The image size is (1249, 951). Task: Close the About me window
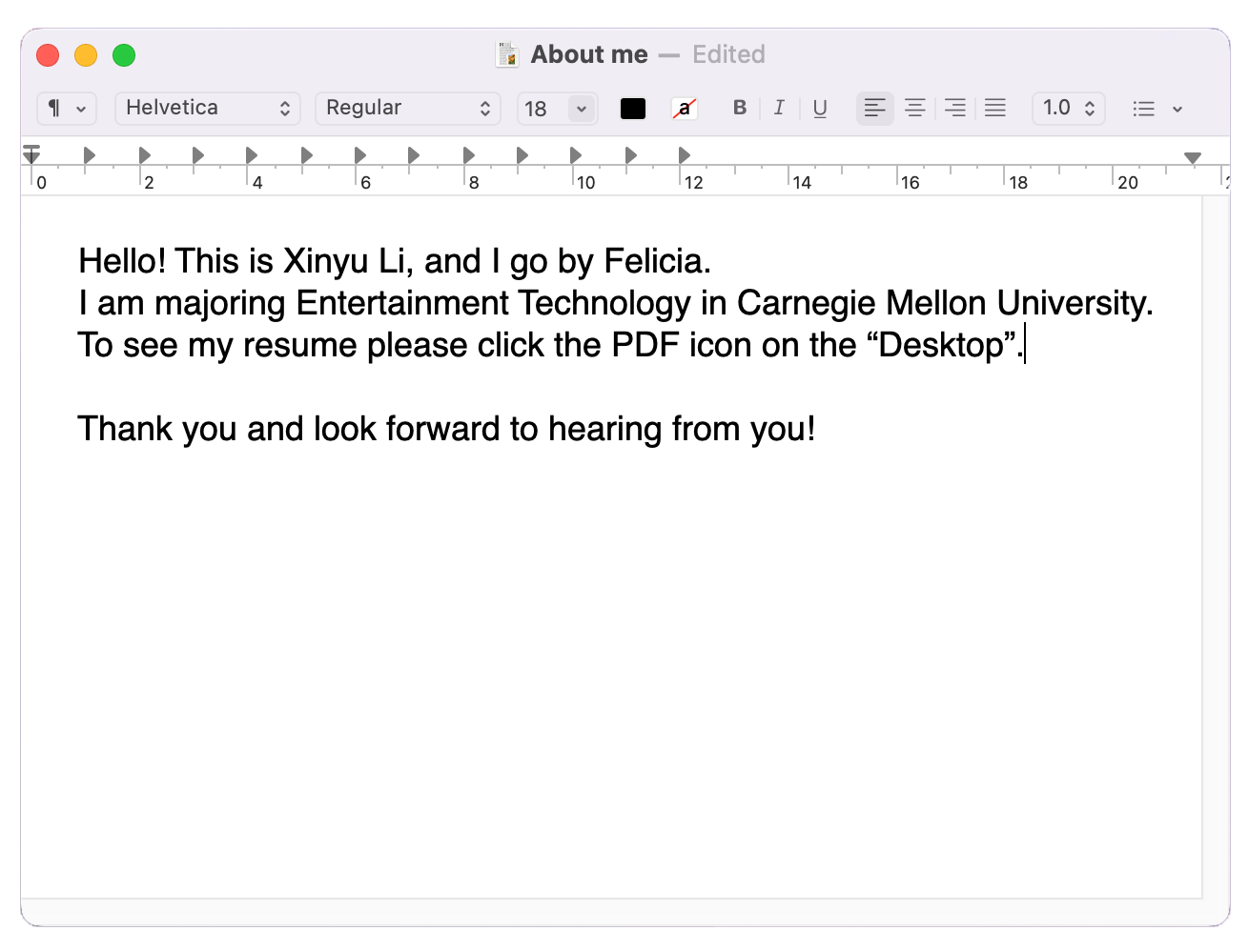[48, 55]
